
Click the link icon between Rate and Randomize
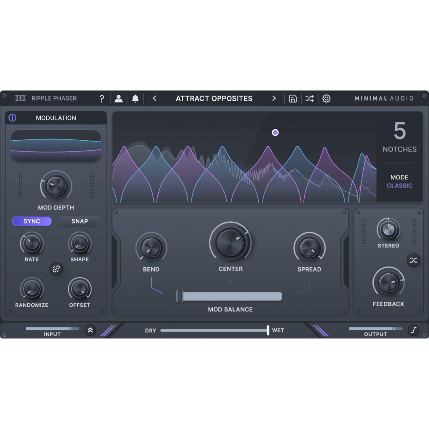[56, 269]
